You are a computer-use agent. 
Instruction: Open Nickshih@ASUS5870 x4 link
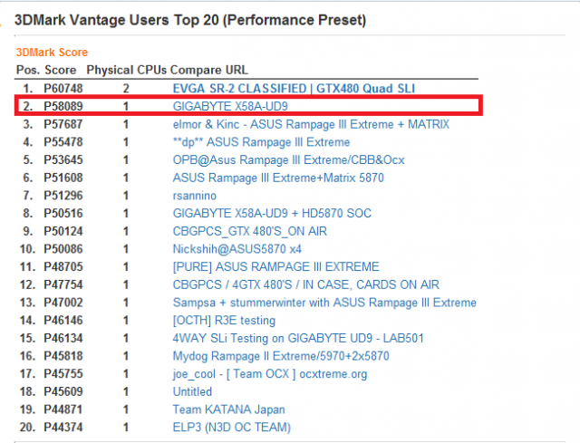237,249
